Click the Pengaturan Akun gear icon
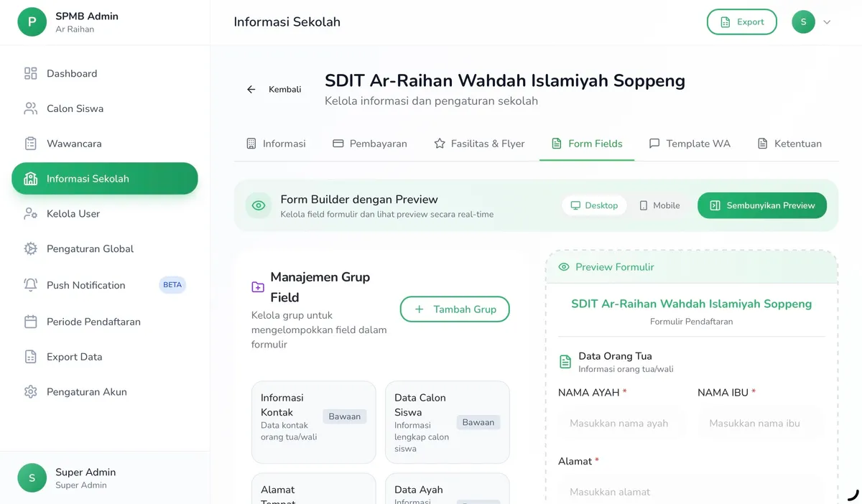This screenshot has width=862, height=504. [29, 392]
